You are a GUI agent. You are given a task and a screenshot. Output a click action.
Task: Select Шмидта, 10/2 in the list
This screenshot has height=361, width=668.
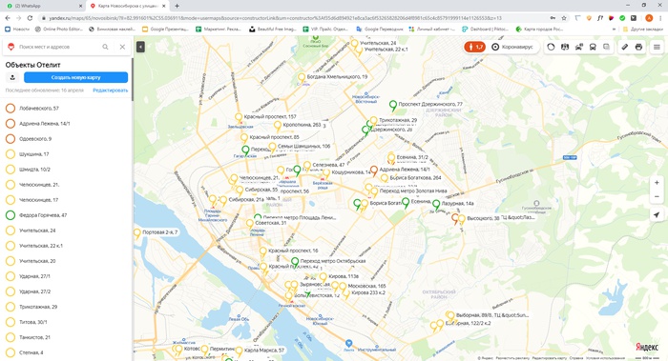66,170
